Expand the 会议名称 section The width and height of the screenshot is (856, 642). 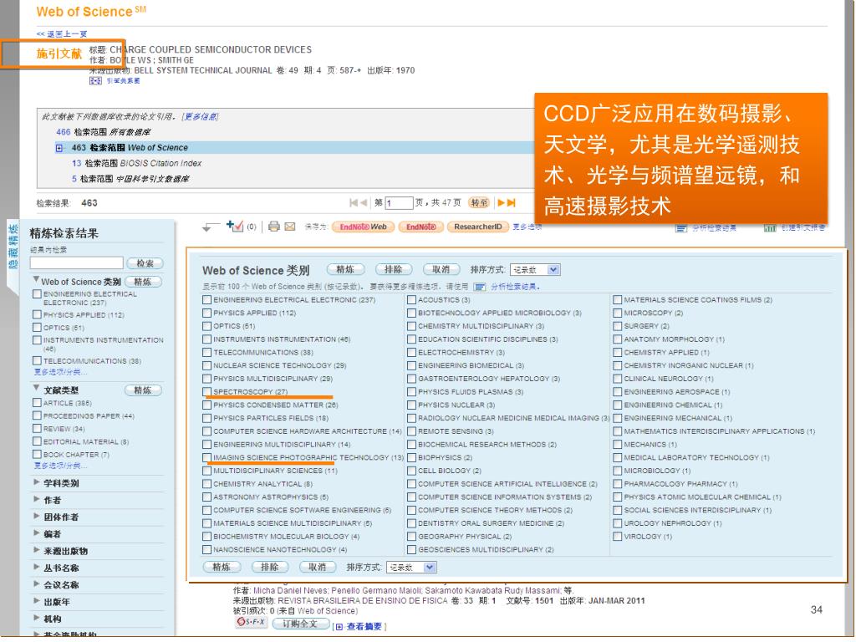click(37, 584)
